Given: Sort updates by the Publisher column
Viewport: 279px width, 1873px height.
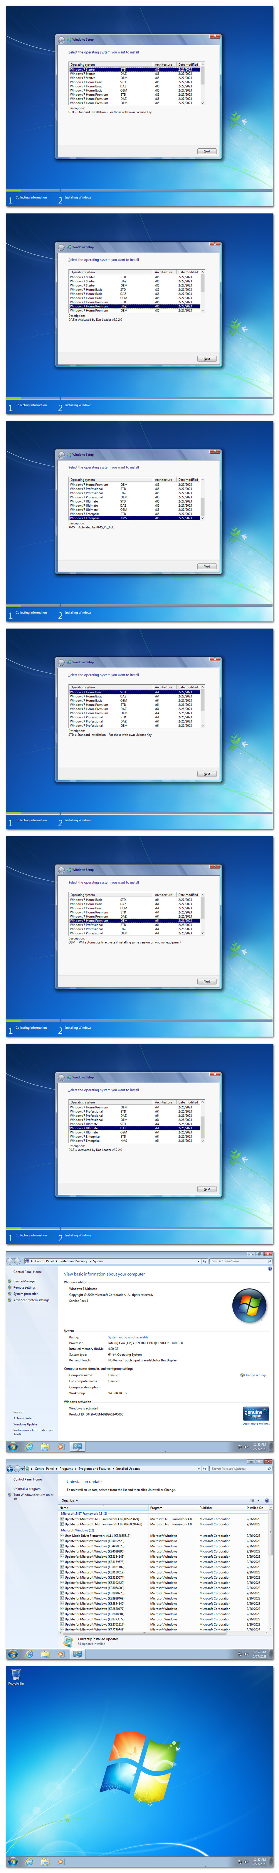Looking at the screenshot, I should (221, 1508).
